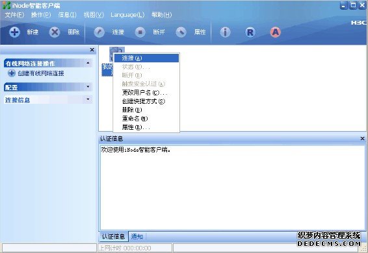This screenshot has height=253, width=368.
Task: Open the 操作(E) menu
Action: point(41,15)
